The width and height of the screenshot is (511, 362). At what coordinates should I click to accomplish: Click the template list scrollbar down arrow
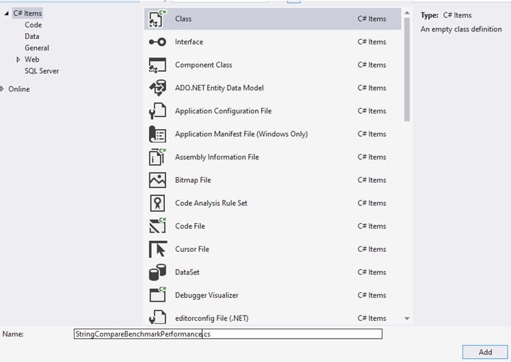click(x=407, y=318)
